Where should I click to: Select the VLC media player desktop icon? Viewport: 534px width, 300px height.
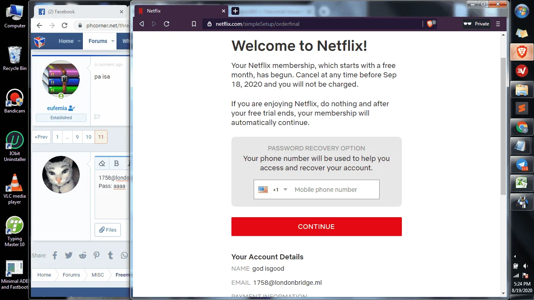(x=15, y=189)
